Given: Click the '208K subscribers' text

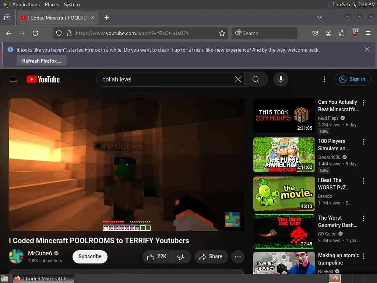Looking at the screenshot, I should coord(45,261).
